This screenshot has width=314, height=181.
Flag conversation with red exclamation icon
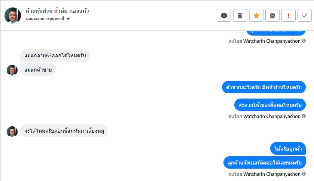289,15
